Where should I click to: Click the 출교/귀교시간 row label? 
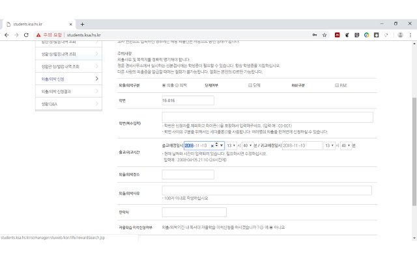click(x=129, y=152)
